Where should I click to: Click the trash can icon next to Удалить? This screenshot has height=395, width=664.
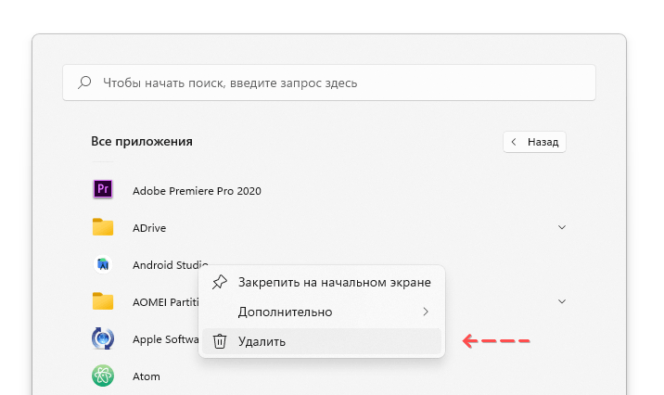tap(220, 341)
